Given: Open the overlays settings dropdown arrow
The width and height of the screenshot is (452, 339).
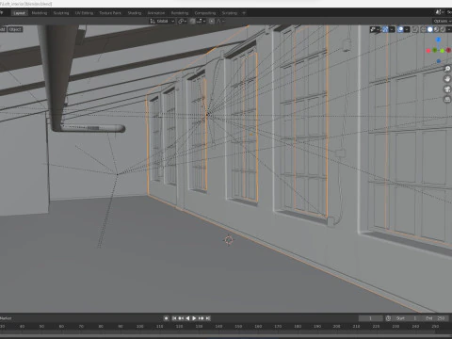Looking at the screenshot, I should pos(407,29).
